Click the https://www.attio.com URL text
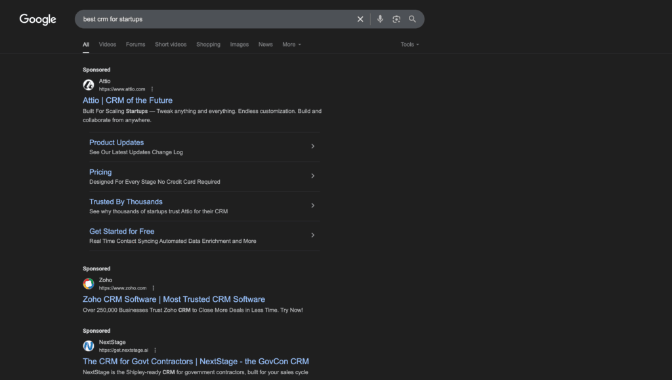This screenshot has height=380, width=672. (122, 89)
